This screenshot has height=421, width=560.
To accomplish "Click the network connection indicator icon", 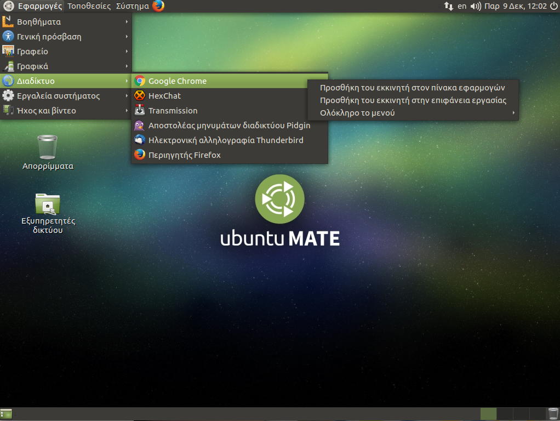I will pos(448,7).
